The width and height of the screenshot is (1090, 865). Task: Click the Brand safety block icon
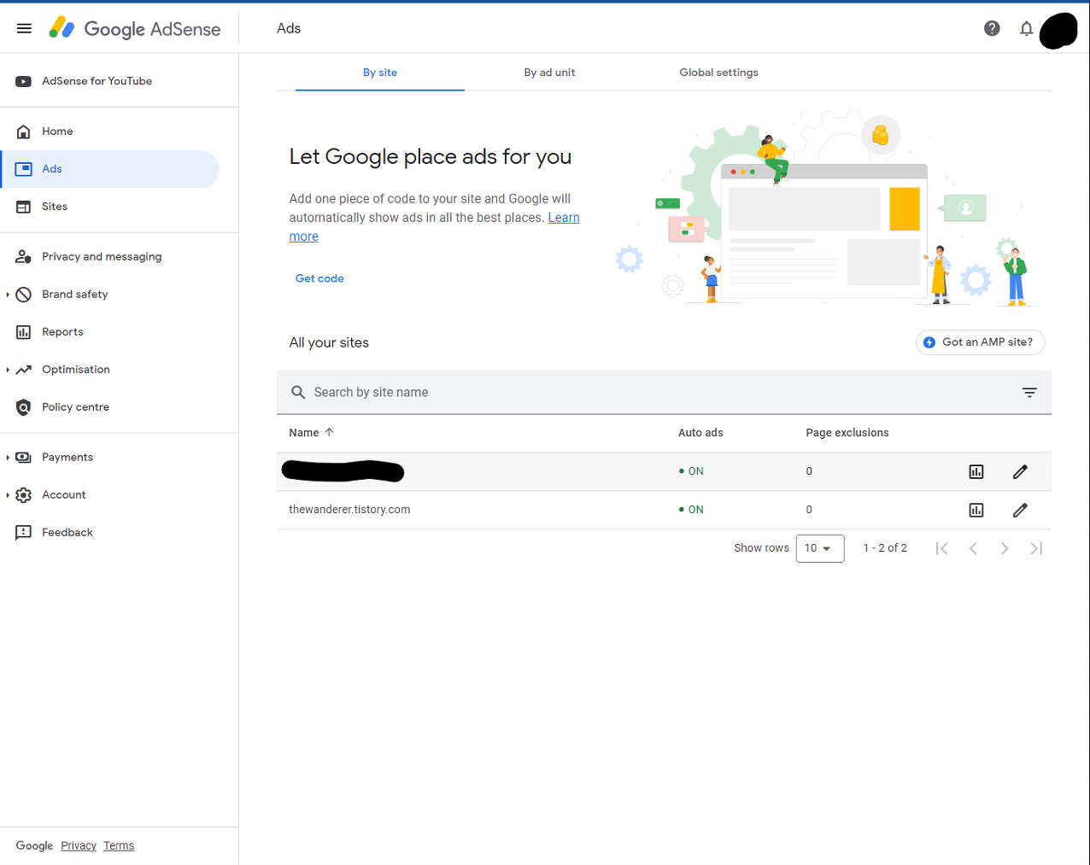tap(24, 295)
